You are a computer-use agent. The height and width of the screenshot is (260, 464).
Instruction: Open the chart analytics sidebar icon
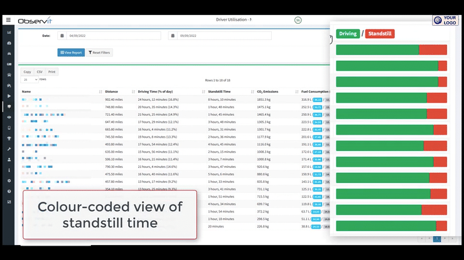pyautogui.click(x=9, y=33)
